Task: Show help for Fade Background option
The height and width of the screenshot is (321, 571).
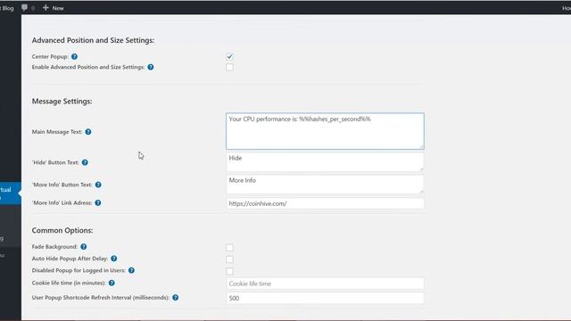Action: [x=83, y=247]
